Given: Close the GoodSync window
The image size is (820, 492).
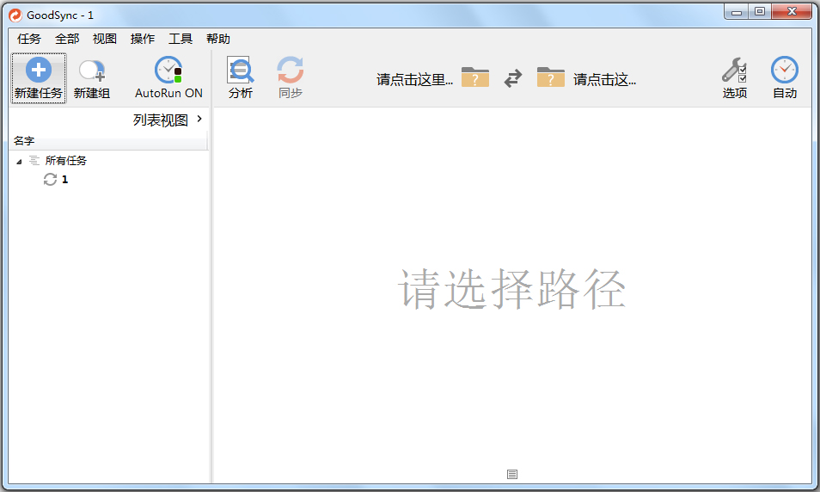Looking at the screenshot, I should 792,11.
